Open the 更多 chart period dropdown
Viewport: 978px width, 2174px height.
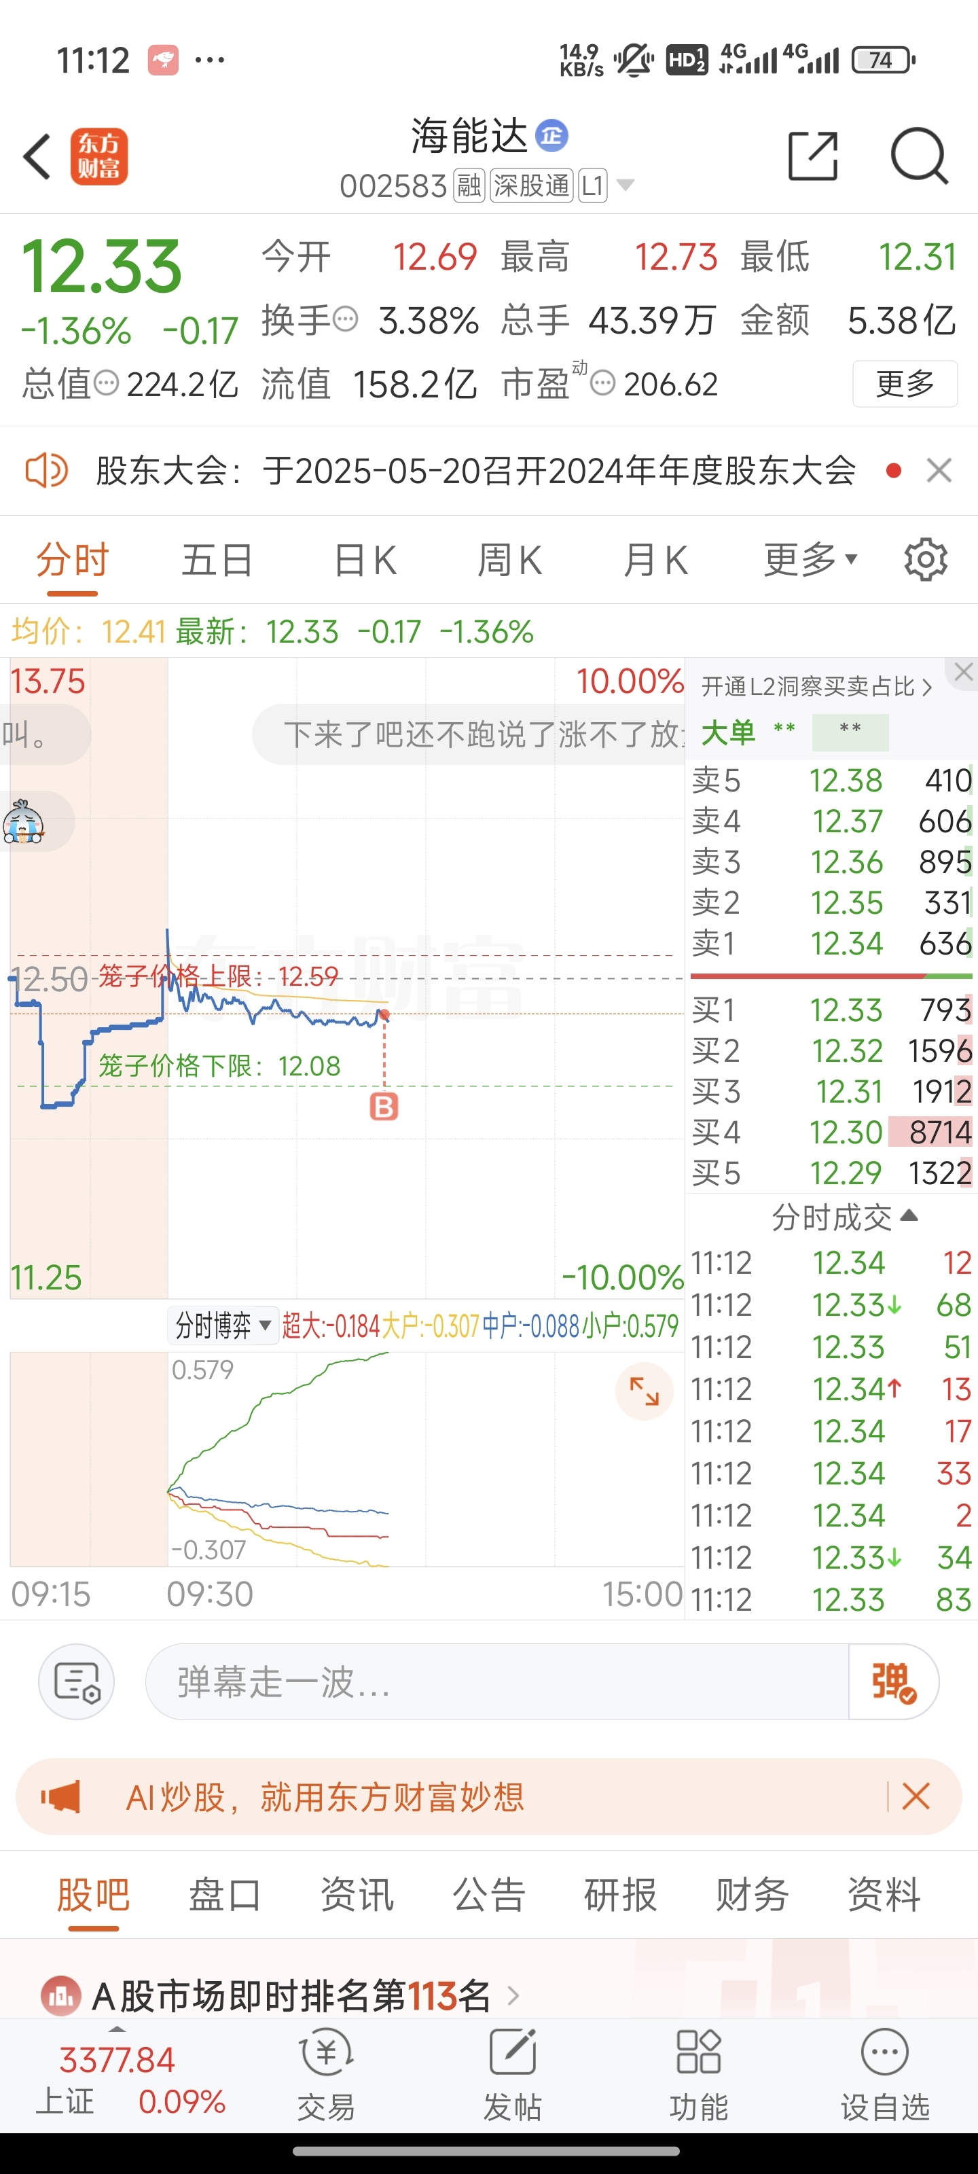pos(810,560)
